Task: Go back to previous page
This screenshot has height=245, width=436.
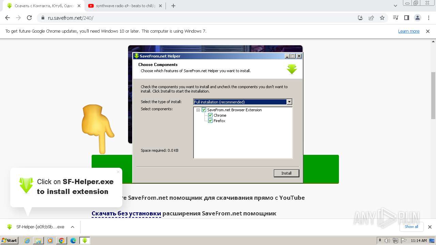Action: [x=7, y=18]
